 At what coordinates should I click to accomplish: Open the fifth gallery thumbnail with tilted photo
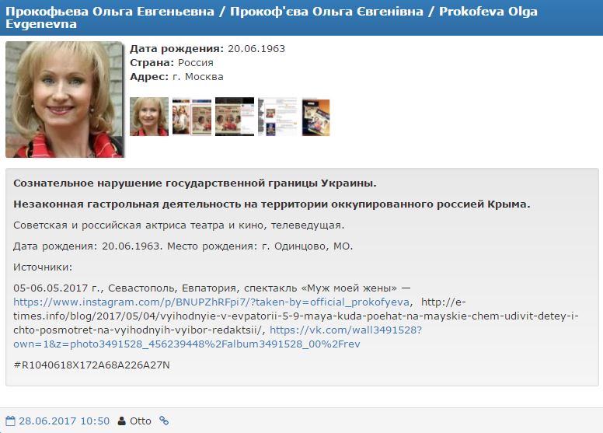[x=315, y=117]
